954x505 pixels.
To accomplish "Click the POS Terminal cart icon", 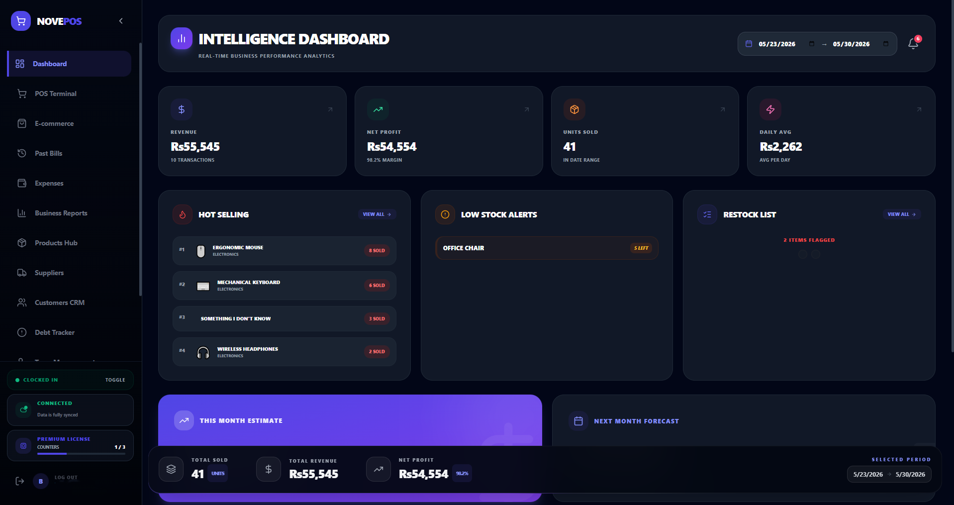I will (x=22, y=94).
